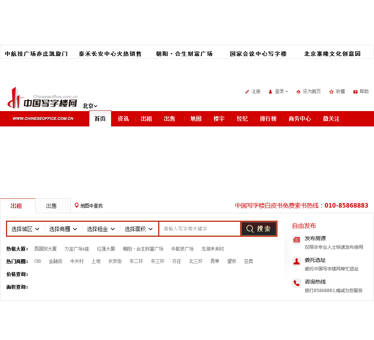374x340 pixels.
Task: Click the 东三环 district link
Action: point(158,261)
